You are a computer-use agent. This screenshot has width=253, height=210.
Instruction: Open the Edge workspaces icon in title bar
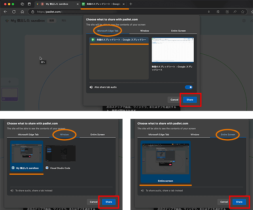[x=22, y=4]
